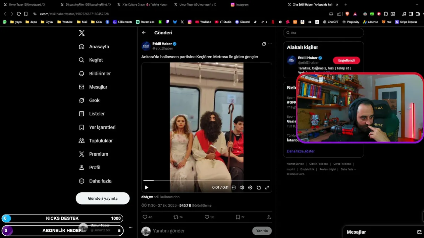Image resolution: width=424 pixels, height=238 pixels.
Task: Open the YouTube bookmark
Action: 203,22
